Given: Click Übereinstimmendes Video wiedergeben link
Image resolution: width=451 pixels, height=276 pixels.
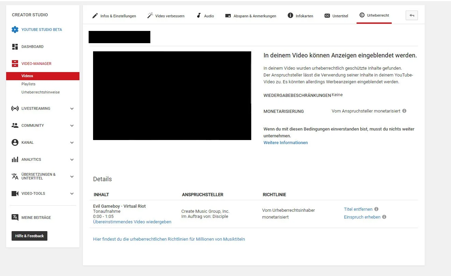Looking at the screenshot, I should click(x=132, y=222).
